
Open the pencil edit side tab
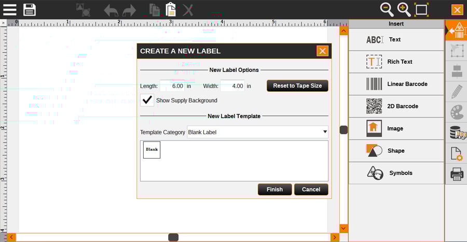457,92
